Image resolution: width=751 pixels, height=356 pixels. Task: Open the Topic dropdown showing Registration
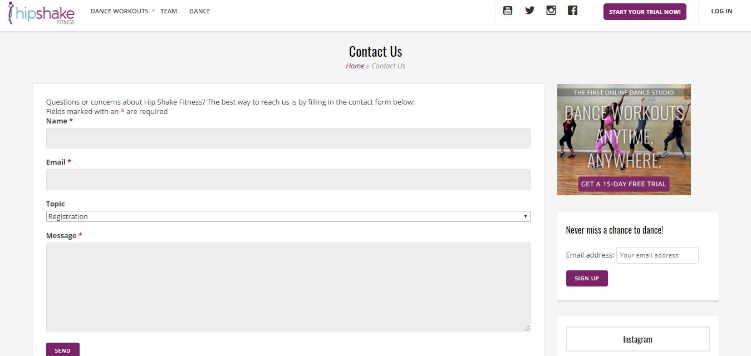288,216
